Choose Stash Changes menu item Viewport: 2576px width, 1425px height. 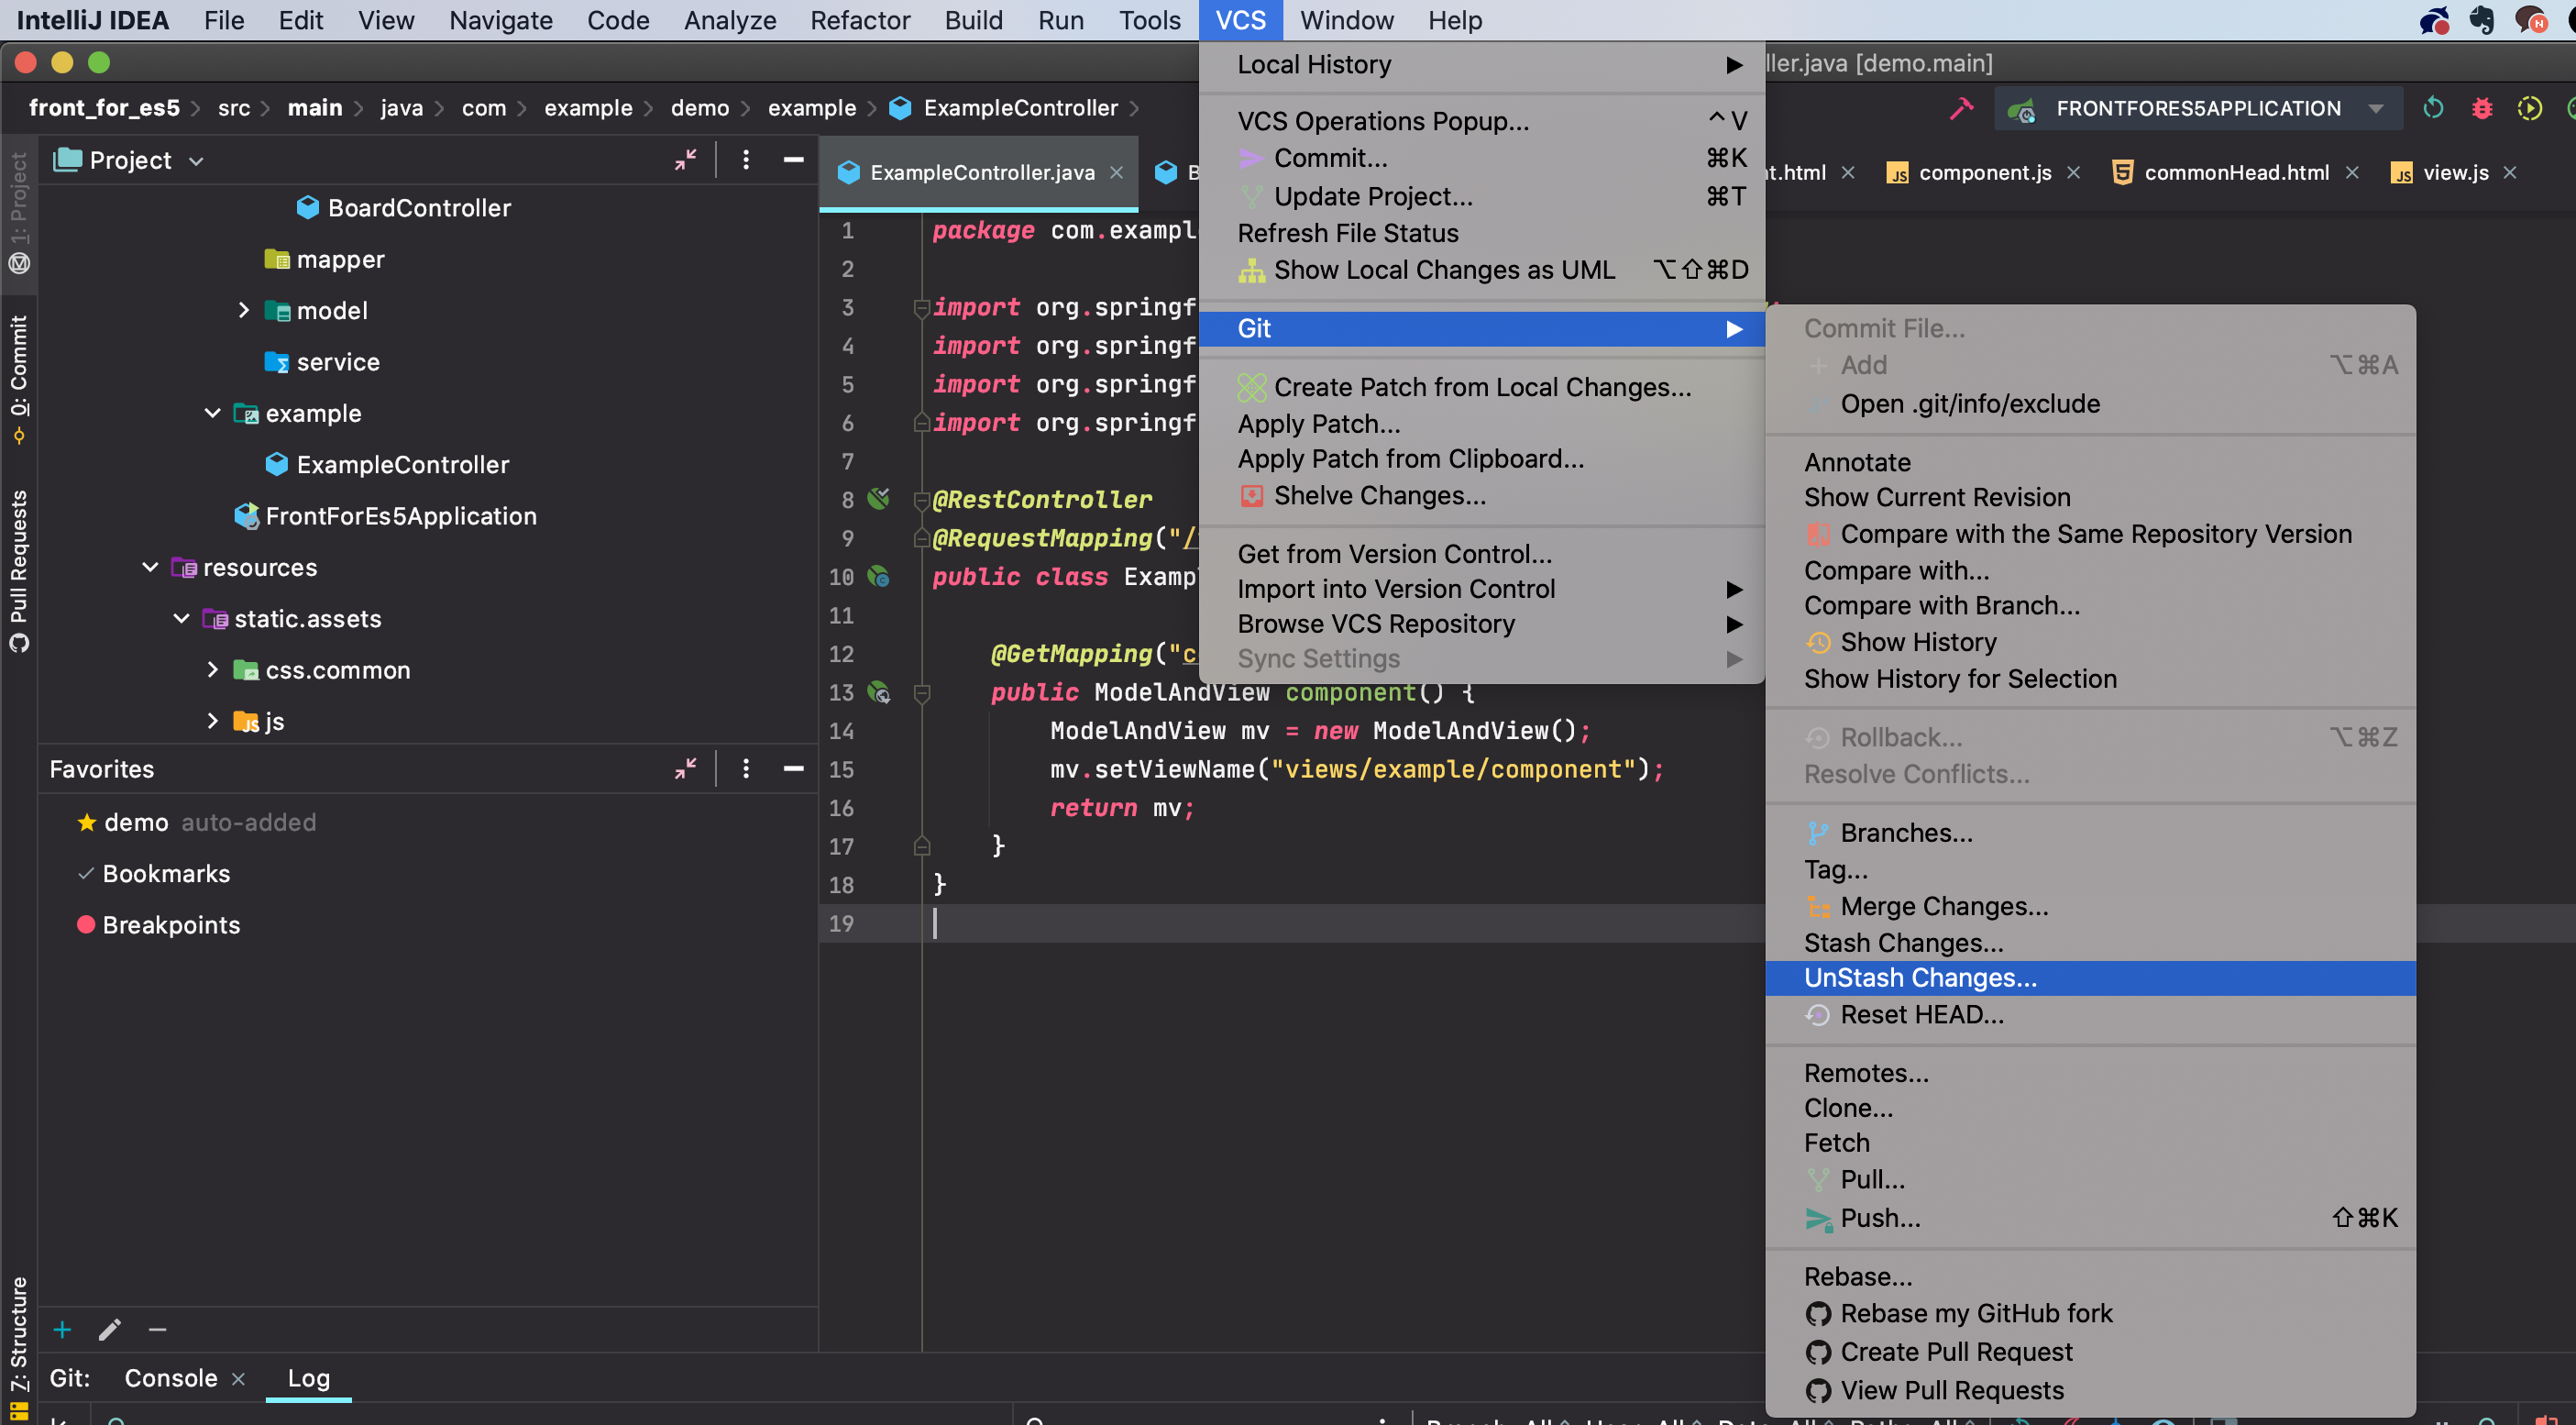coord(2090,942)
